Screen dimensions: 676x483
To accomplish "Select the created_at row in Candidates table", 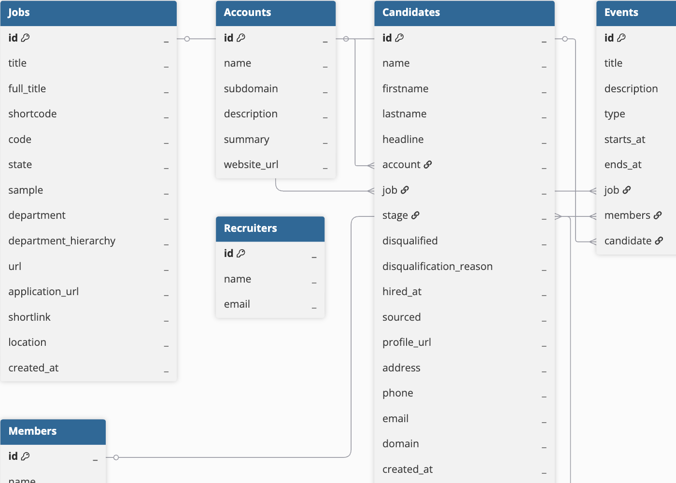I will 464,469.
